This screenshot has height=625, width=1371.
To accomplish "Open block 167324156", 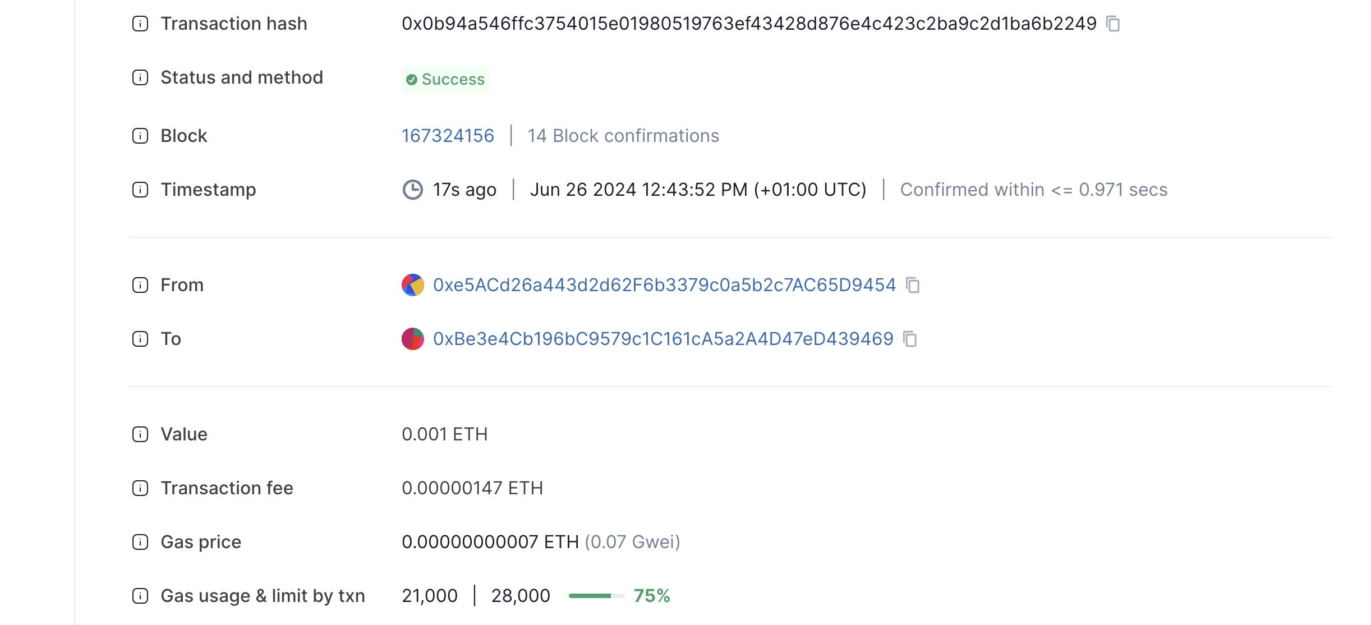I will pyautogui.click(x=448, y=135).
